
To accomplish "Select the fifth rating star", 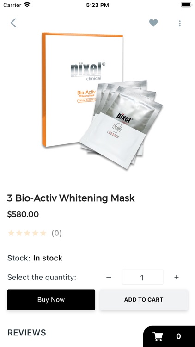I will click(43, 233).
